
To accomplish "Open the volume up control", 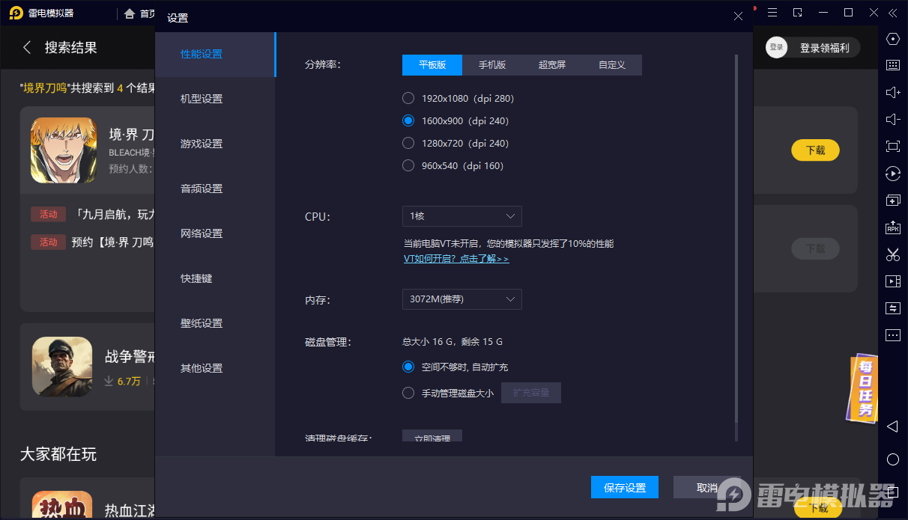I will tap(892, 92).
